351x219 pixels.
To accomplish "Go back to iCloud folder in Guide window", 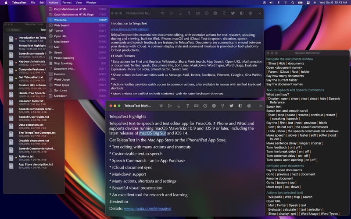I will (x=14, y=30).
